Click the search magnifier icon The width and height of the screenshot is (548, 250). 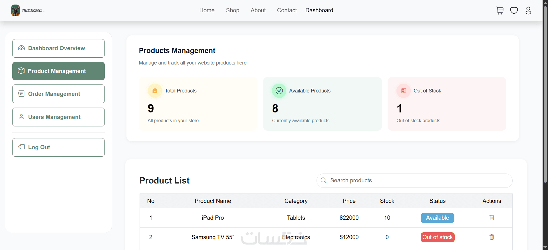pyautogui.click(x=324, y=180)
